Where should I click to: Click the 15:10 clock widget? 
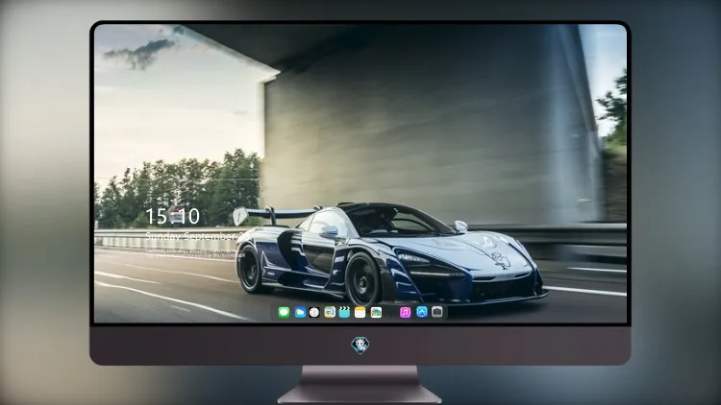point(173,216)
